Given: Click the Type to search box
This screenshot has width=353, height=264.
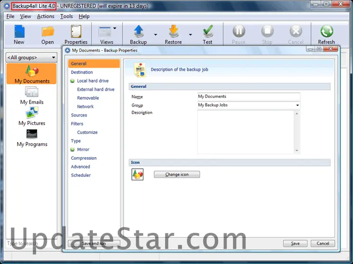Looking at the screenshot, I should tap(32, 243).
